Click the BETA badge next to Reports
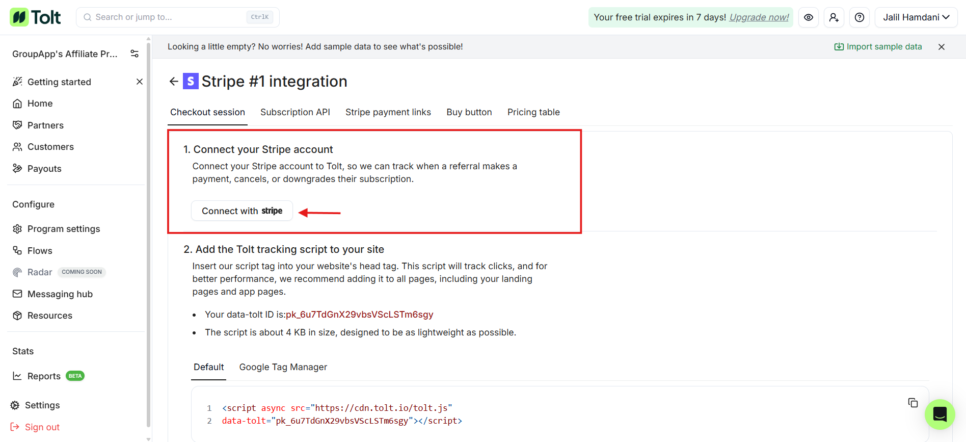 [x=75, y=376]
